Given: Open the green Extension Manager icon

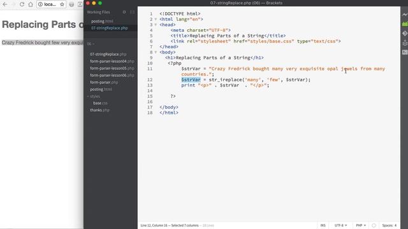Looking at the screenshot, I should point(405,24).
